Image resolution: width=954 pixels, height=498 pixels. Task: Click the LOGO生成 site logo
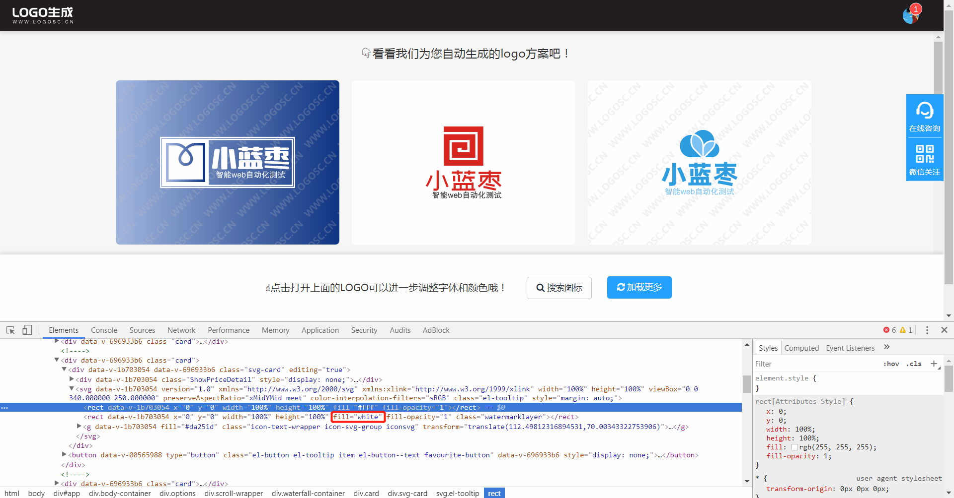coord(42,14)
